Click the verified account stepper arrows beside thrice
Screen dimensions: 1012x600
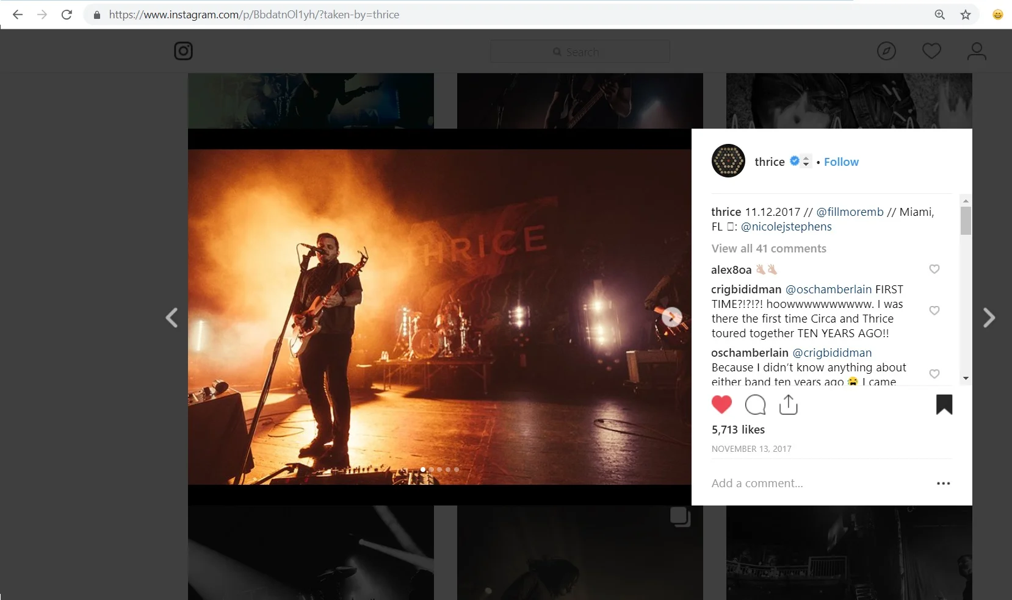pos(806,162)
